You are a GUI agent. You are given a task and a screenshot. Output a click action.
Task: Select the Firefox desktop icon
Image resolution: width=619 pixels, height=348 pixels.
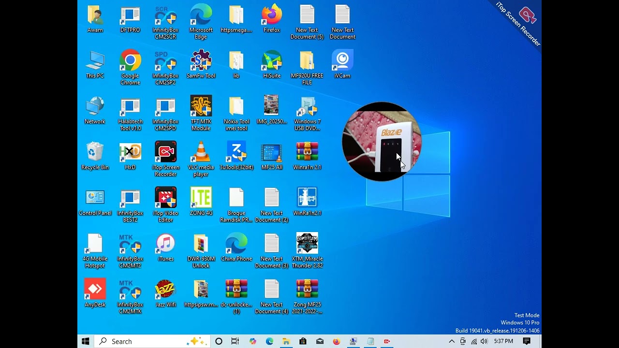point(272,19)
